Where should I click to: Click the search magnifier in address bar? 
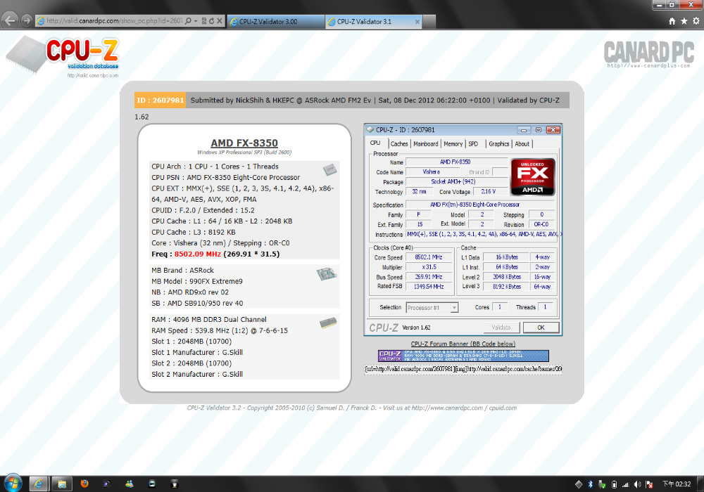click(x=188, y=20)
